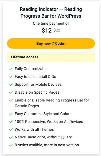Click the Lifetime access banner
The image size is (101, 156).
coord(51,57)
